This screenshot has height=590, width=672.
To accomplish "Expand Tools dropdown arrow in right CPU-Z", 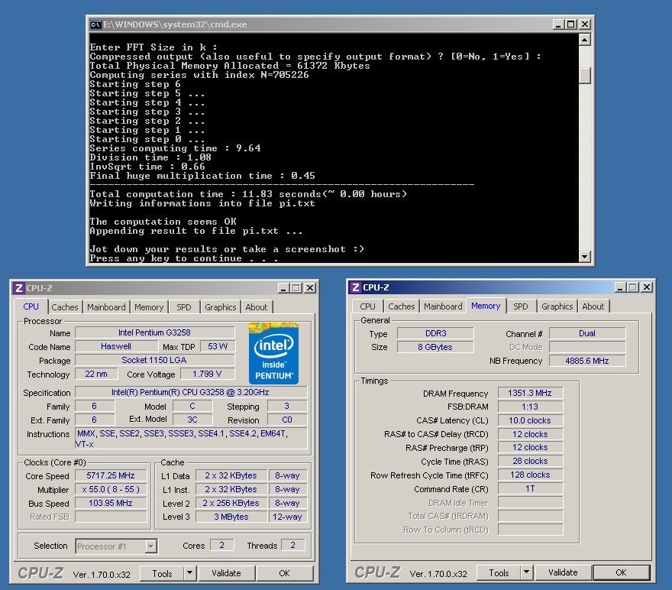I will point(526,572).
